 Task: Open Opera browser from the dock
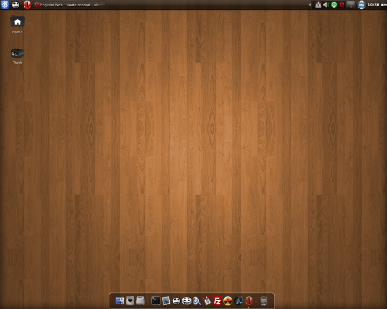[249, 301]
